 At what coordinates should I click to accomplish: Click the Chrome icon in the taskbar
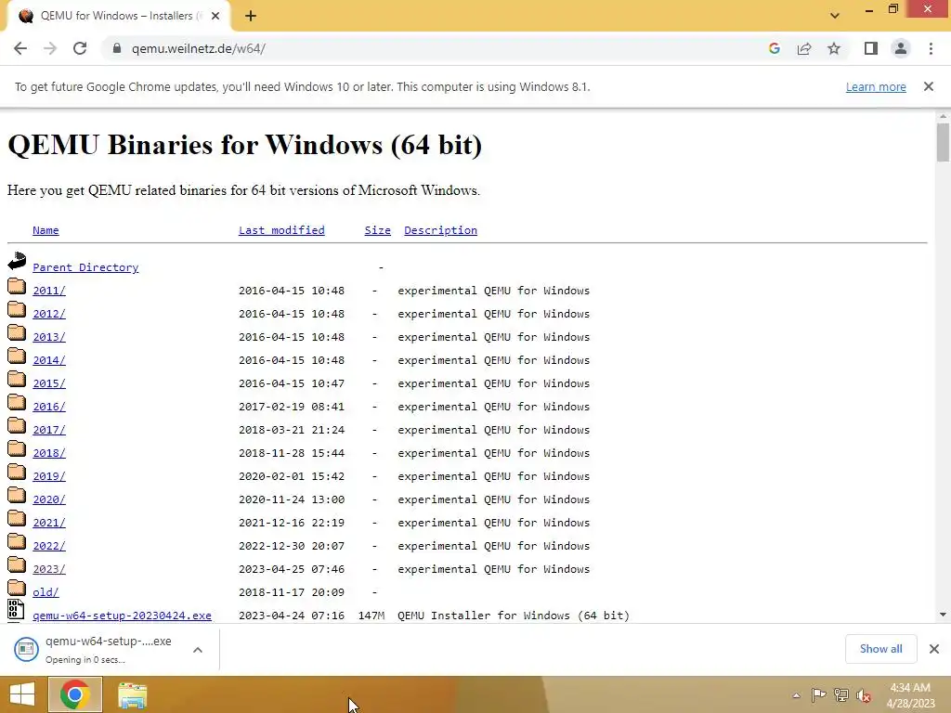pyautogui.click(x=75, y=694)
